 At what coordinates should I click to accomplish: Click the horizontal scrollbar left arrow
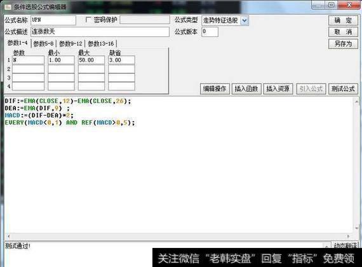[8, 236]
